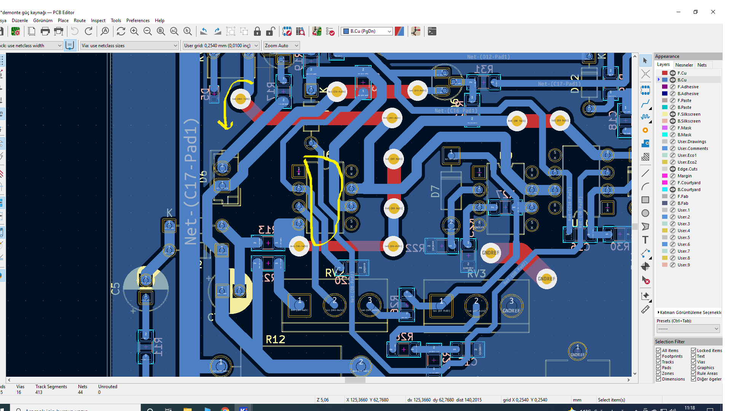
Task: Click the Zoom Out icon
Action: click(148, 32)
